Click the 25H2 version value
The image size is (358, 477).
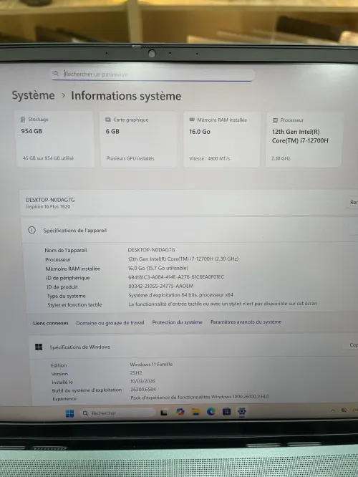click(x=136, y=372)
